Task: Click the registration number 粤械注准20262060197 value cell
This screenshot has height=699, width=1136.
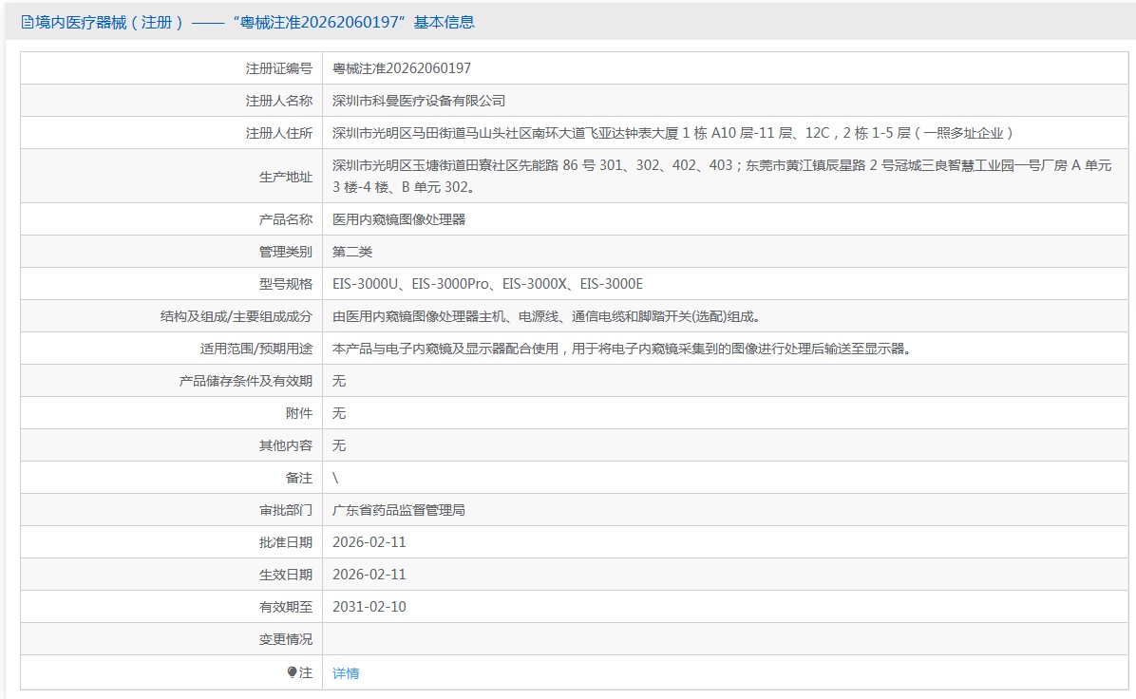Action: [x=402, y=68]
